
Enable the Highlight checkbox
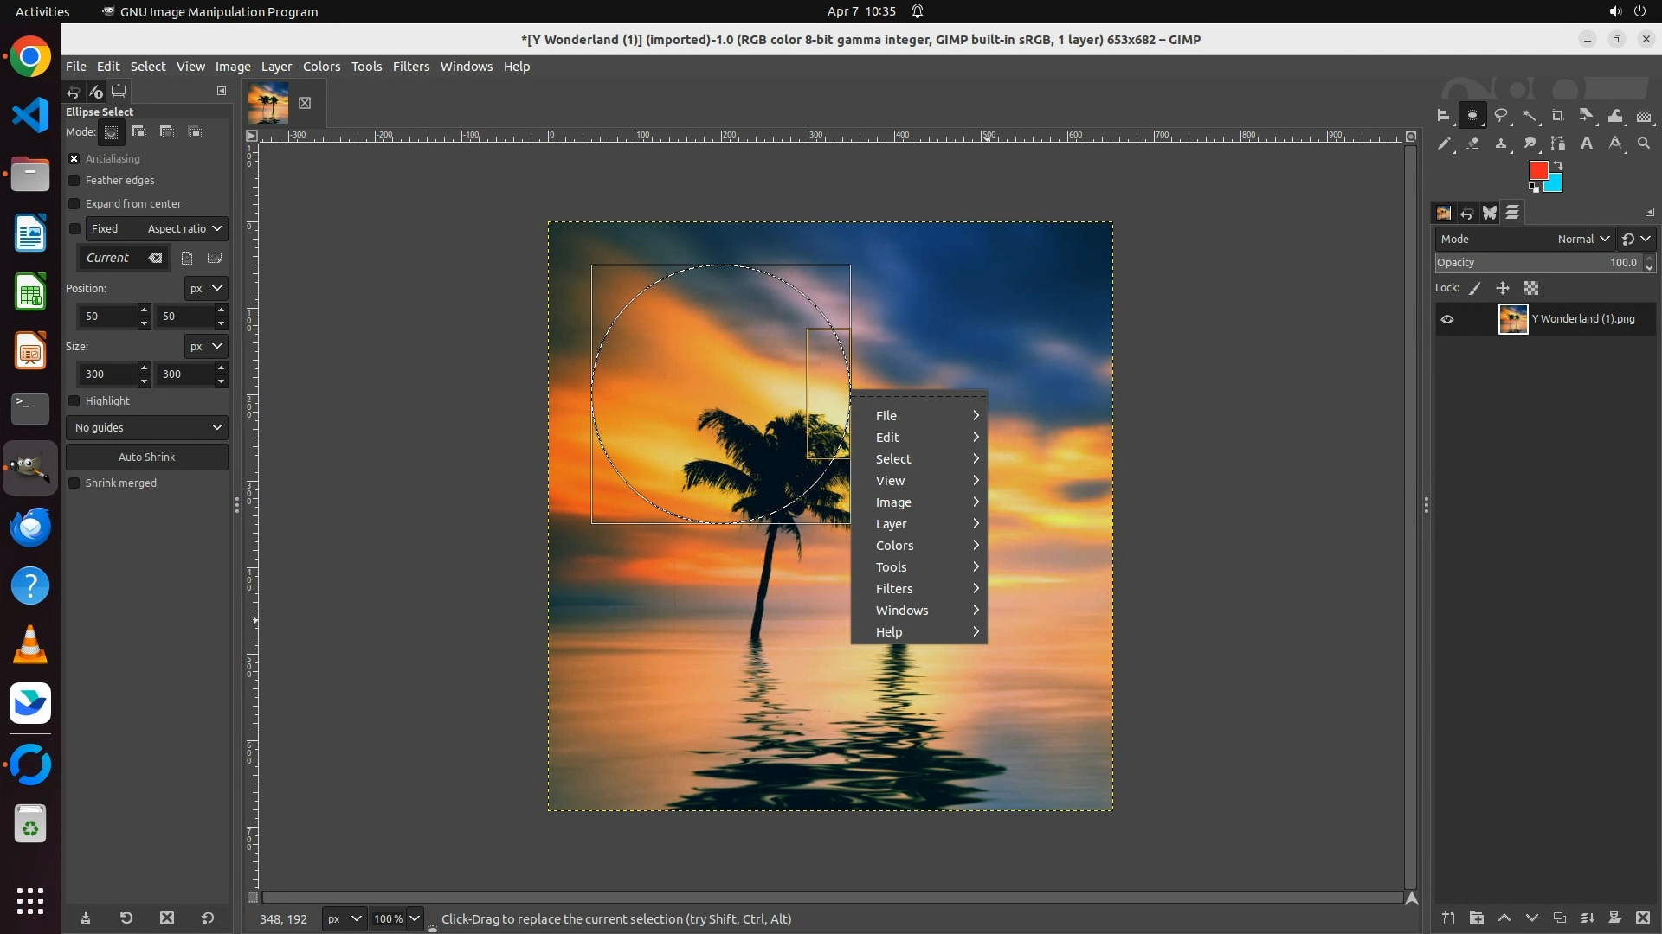(x=74, y=401)
